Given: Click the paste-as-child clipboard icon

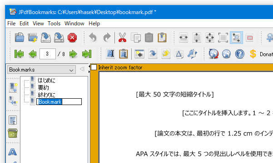Looking at the screenshot, I should coord(162,38).
